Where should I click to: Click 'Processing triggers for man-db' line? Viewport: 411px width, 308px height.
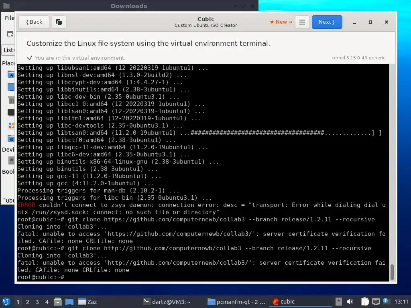pos(98,190)
